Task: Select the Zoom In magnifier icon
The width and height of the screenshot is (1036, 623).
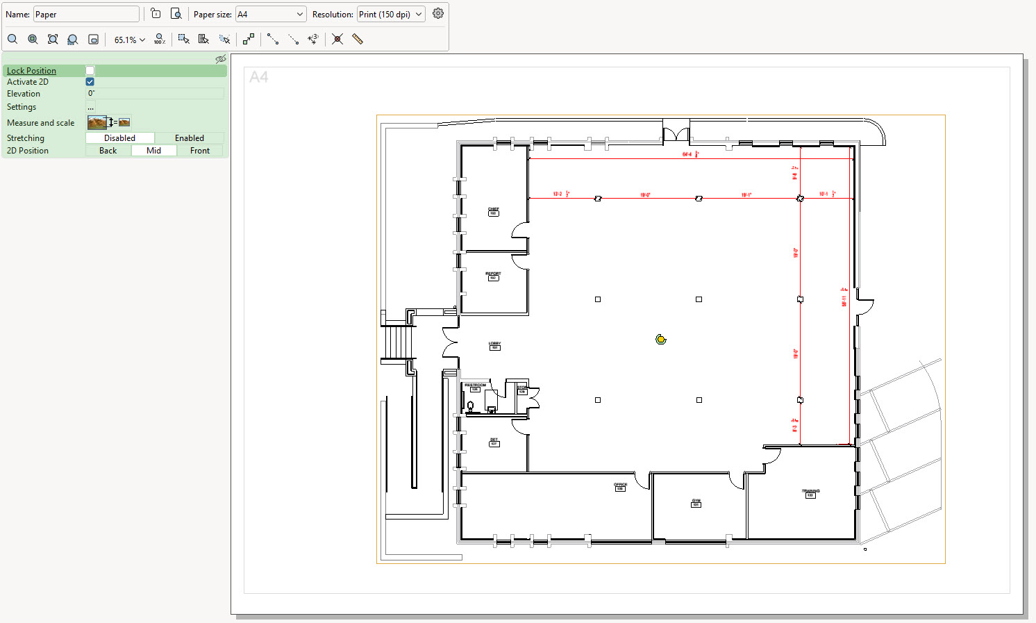Action: 33,39
